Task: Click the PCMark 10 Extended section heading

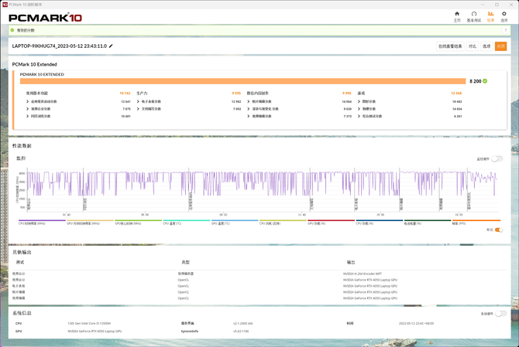Action: (34, 64)
